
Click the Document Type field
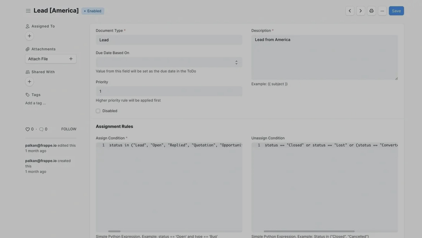[x=169, y=40]
